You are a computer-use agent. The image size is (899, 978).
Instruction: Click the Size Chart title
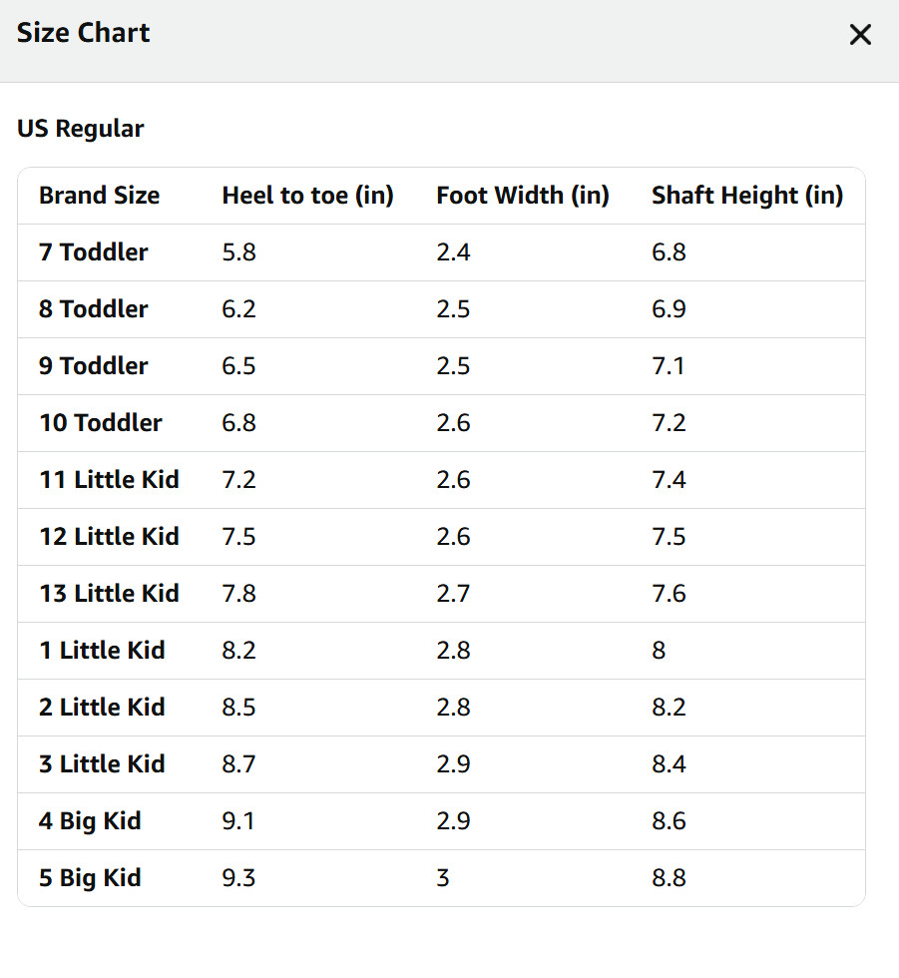click(84, 33)
